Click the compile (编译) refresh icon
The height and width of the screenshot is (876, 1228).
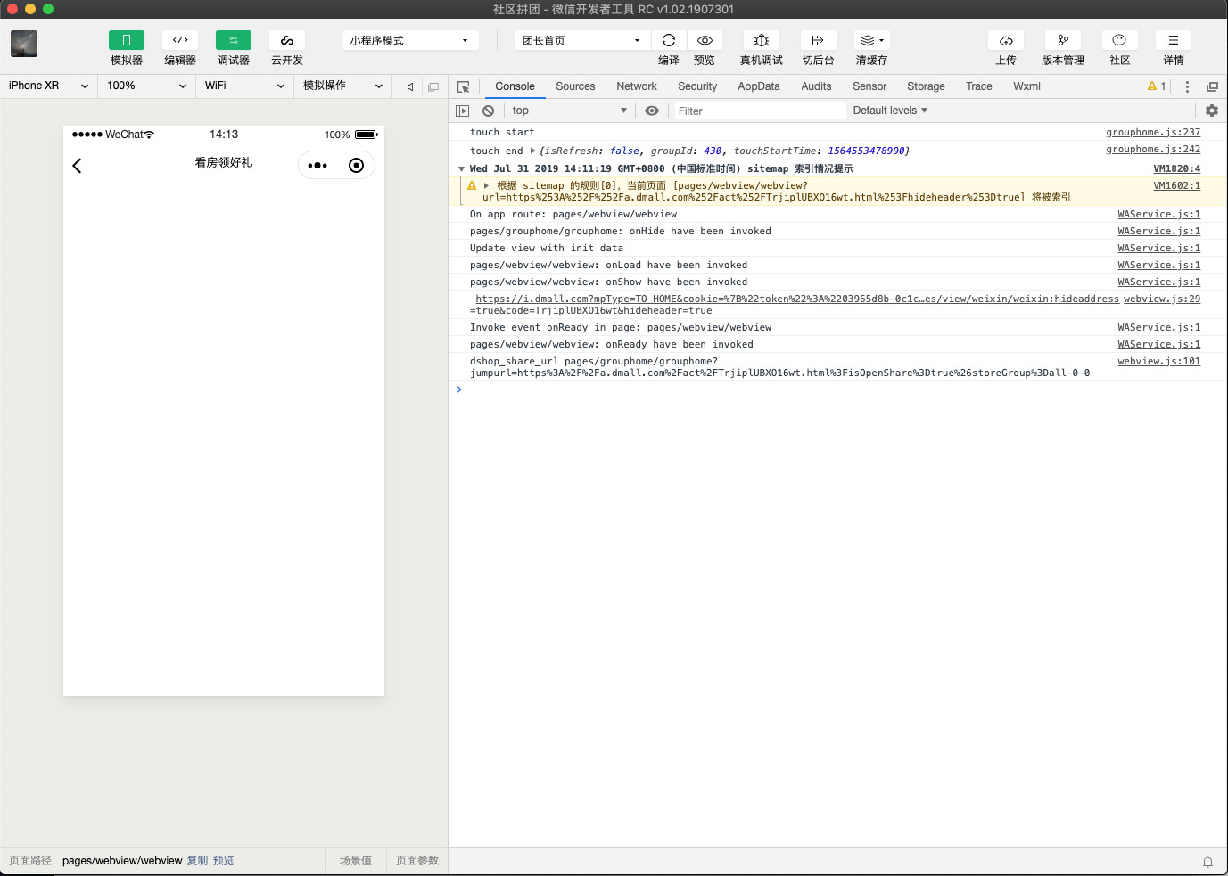669,40
